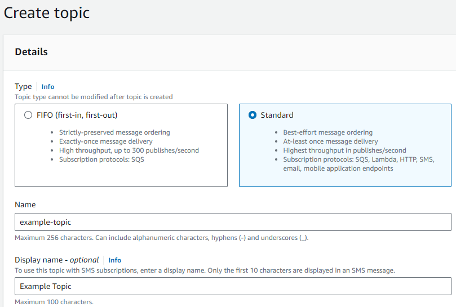This screenshot has width=456, height=307.
Task: Click the Standard option label text
Action: coord(277,115)
